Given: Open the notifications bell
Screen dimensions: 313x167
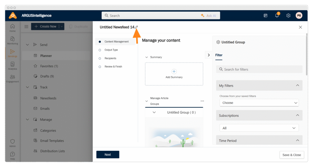Looking at the screenshot, I should point(277,16).
